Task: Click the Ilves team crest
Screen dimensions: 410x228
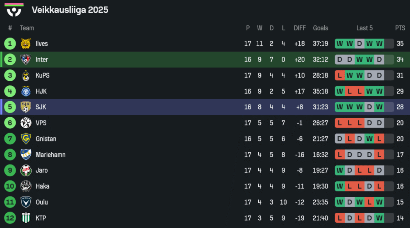Action: coord(26,44)
